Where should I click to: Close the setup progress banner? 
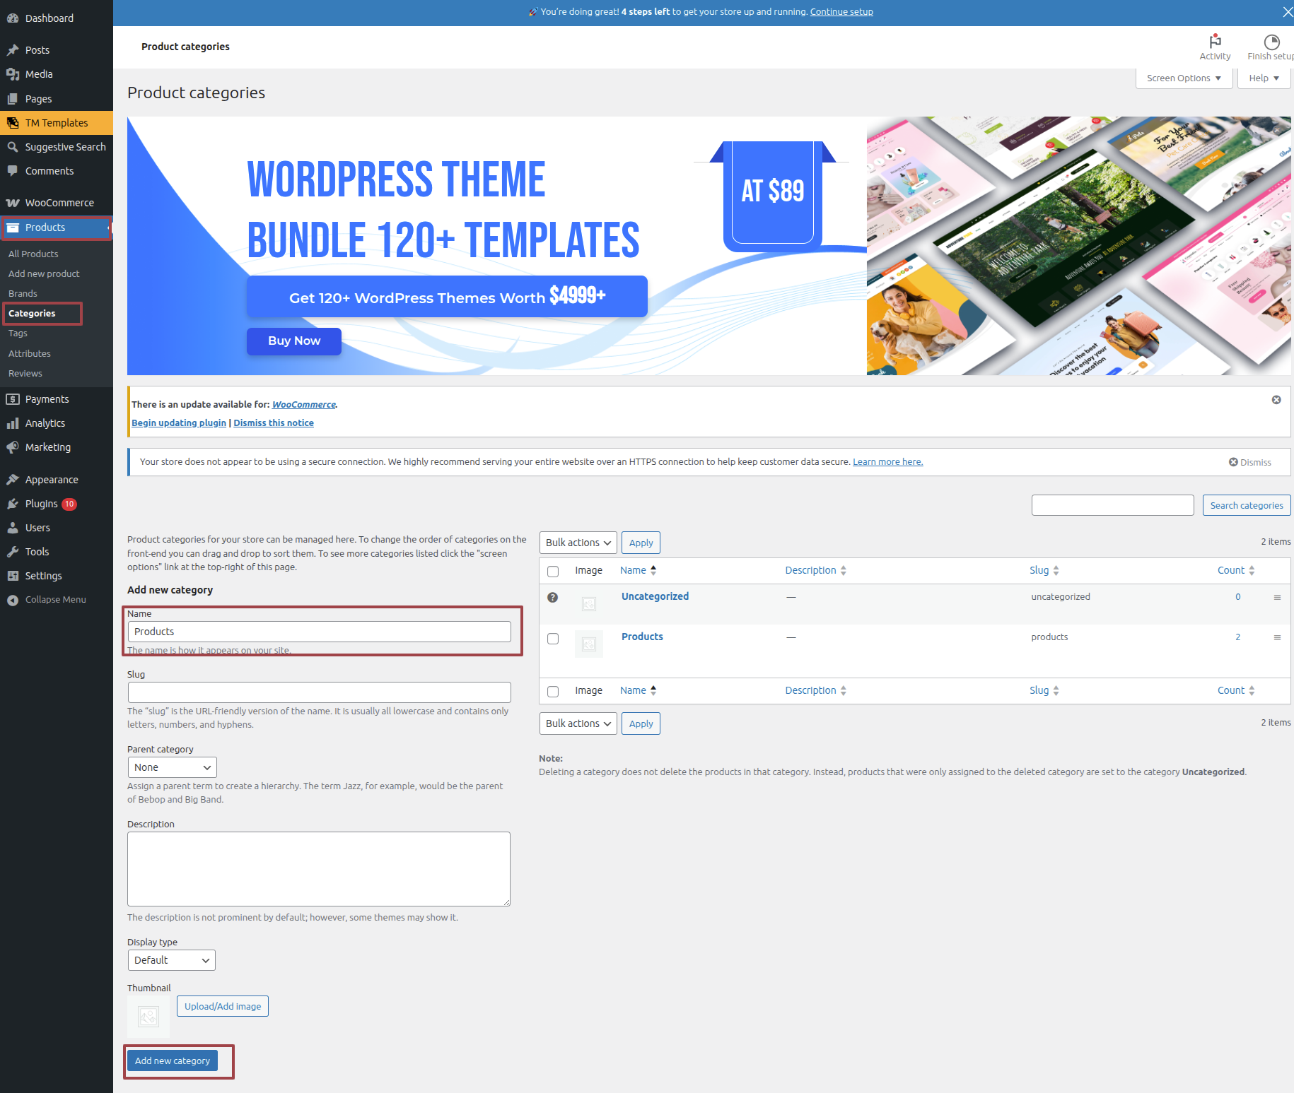tap(1287, 12)
